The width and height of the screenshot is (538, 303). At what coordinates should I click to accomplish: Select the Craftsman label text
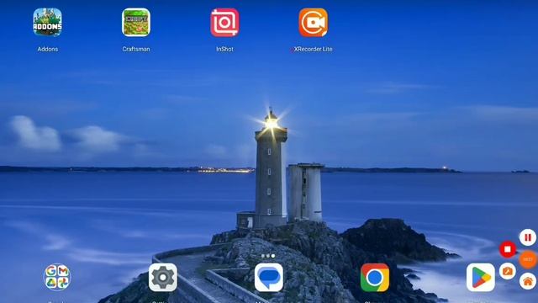136,49
